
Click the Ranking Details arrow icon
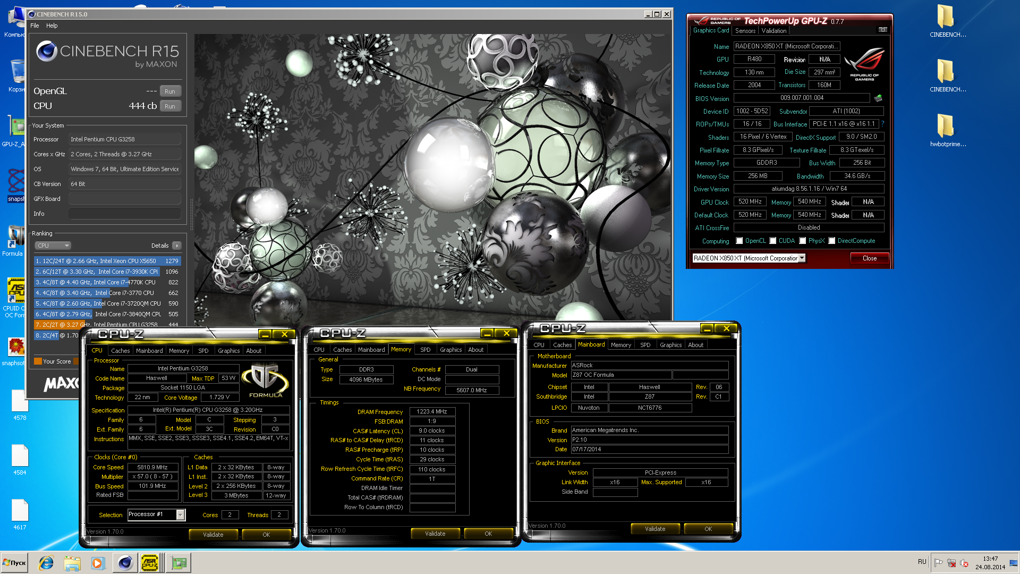tap(177, 246)
